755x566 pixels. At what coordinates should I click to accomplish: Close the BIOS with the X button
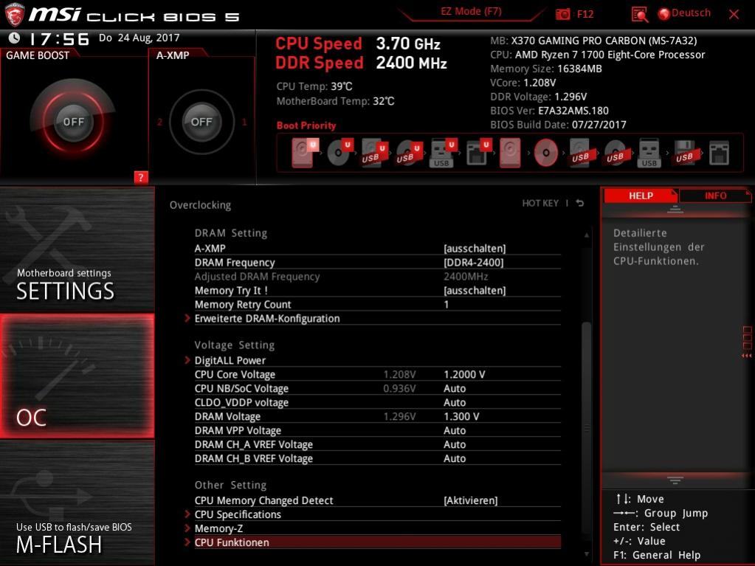click(x=734, y=15)
